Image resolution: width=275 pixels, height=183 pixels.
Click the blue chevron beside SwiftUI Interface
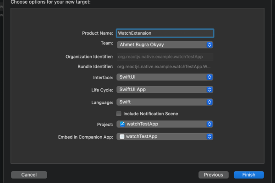210,77
